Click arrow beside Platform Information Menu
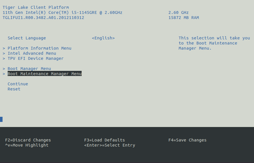 coord(4,48)
